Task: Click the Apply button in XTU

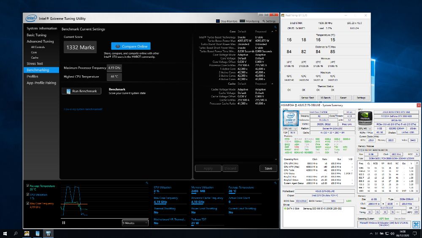Action: [208, 168]
